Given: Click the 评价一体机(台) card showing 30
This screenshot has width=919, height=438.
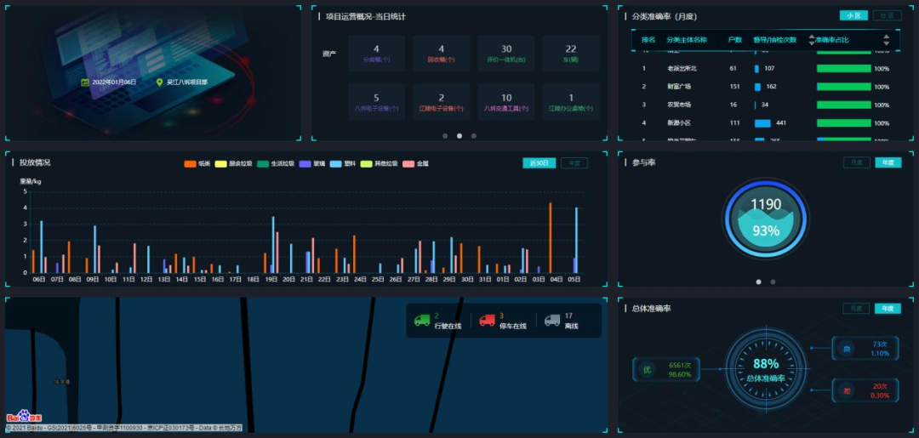Looking at the screenshot, I should (x=505, y=54).
